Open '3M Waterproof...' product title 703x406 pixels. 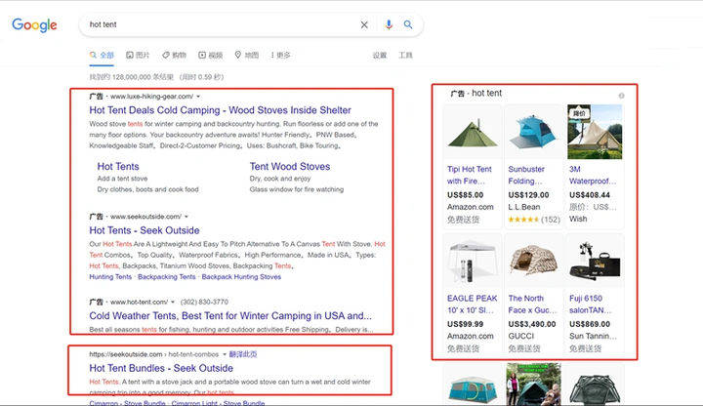[593, 176]
